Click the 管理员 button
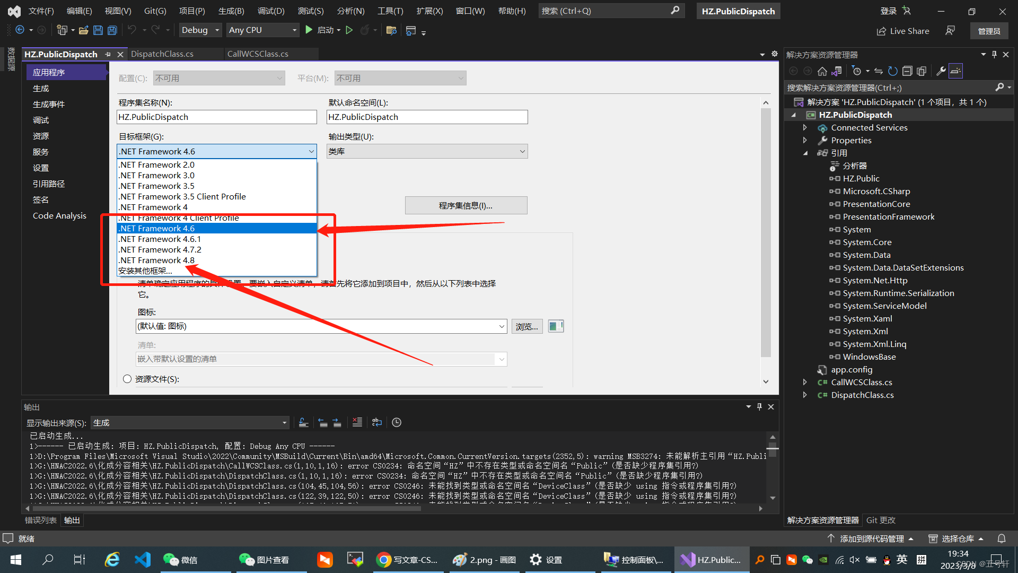This screenshot has height=573, width=1018. [x=989, y=31]
